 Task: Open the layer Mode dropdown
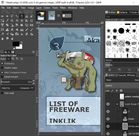tap(122, 80)
